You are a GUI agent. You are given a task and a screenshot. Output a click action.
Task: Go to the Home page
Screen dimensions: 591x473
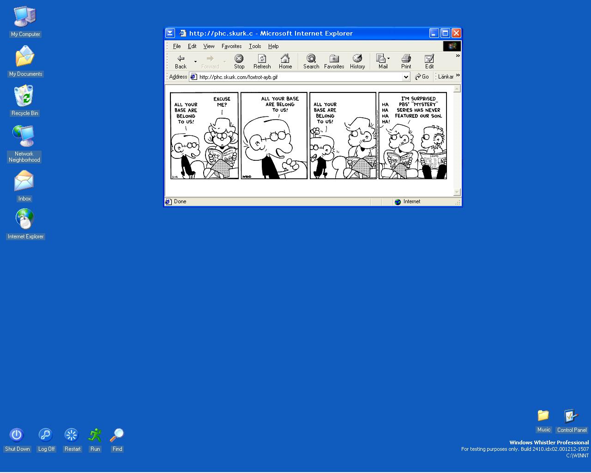coord(285,61)
